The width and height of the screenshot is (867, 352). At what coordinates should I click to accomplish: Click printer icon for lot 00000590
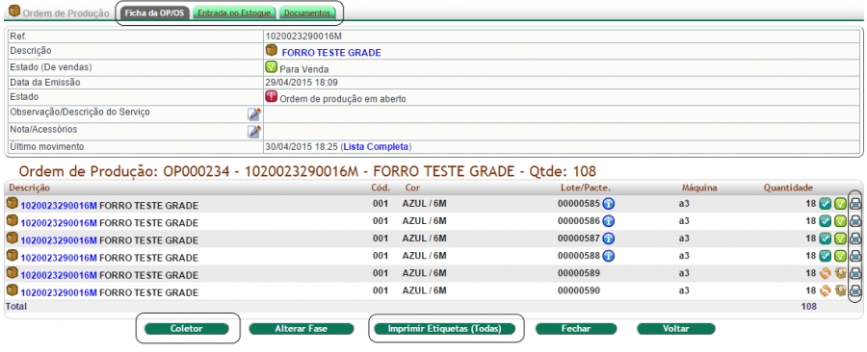pos(855,290)
